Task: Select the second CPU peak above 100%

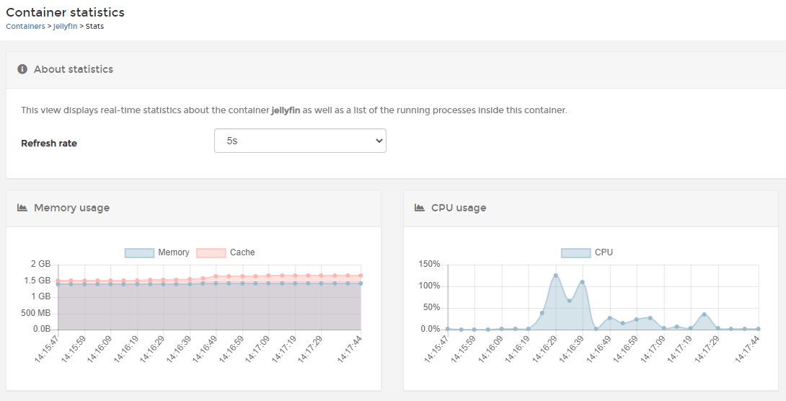Action: (582, 282)
